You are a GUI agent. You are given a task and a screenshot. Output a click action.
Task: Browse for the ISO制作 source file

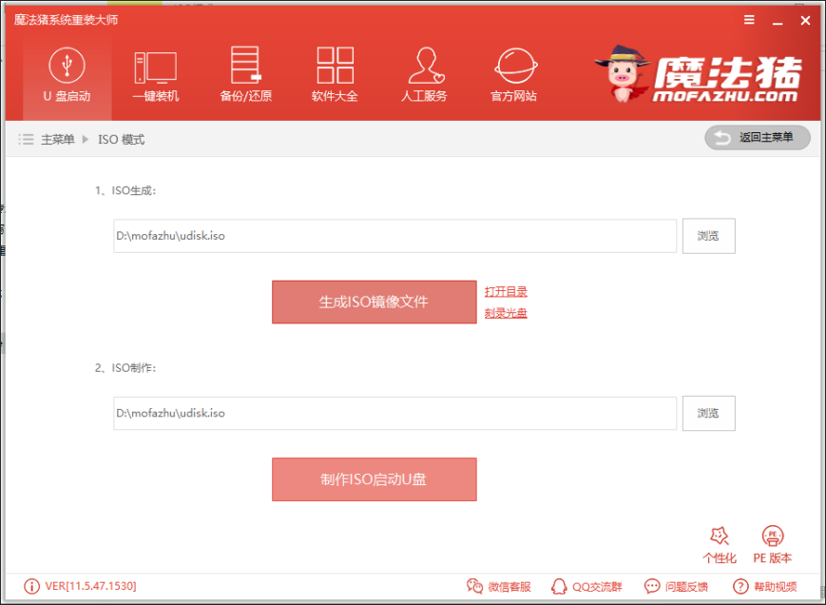708,413
